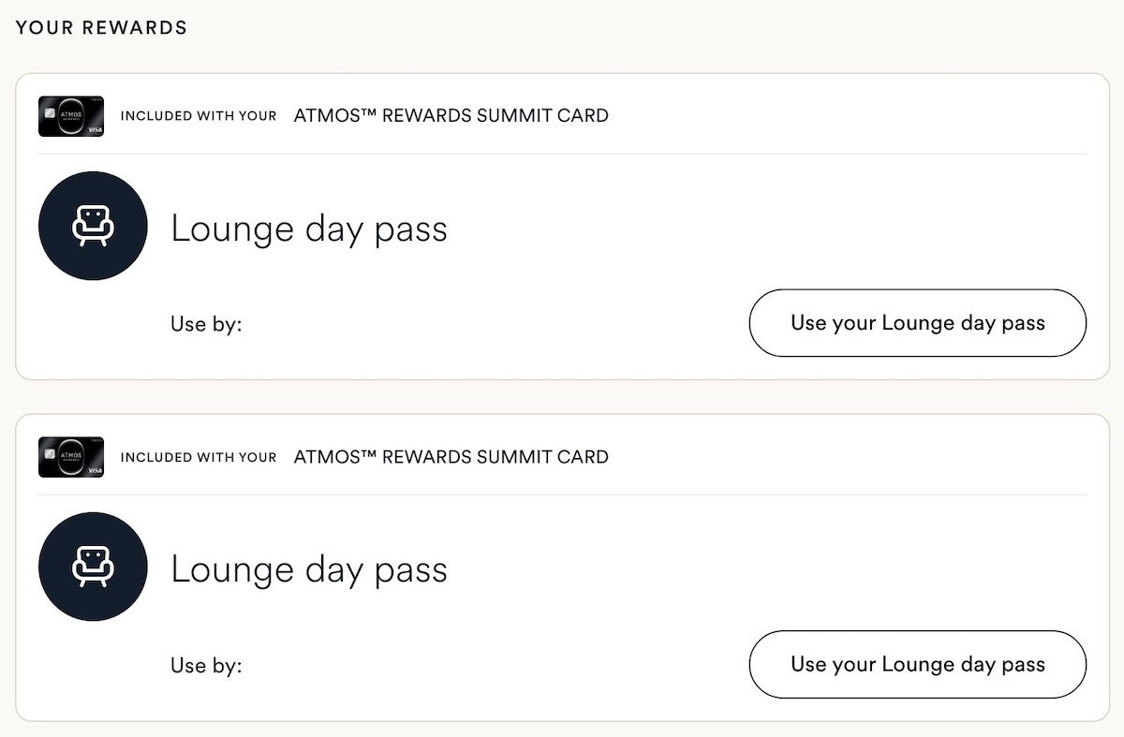Click the armchair icon in the second reward
This screenshot has height=737, width=1124.
click(x=93, y=567)
